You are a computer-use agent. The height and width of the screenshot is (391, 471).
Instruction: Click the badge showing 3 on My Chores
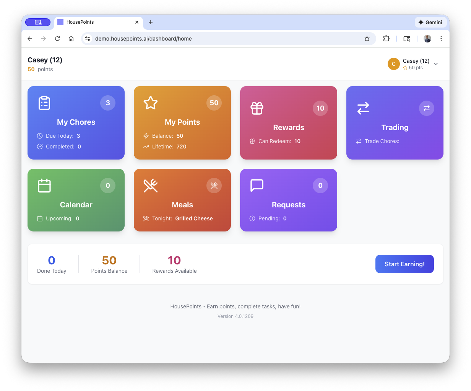[x=108, y=103]
